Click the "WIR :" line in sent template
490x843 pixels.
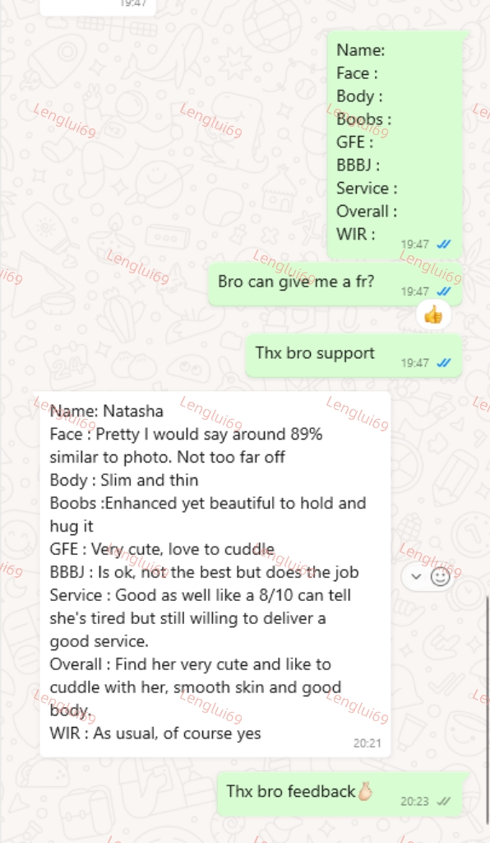(355, 234)
